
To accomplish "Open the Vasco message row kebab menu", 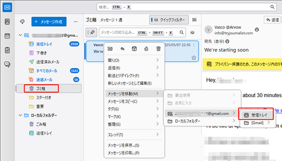I will [194, 45].
